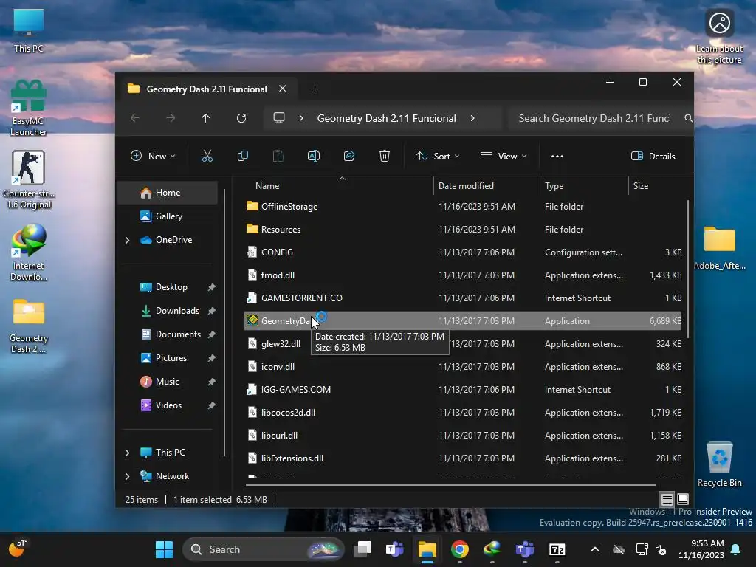Click the horizontal scrollbar in file list
Image resolution: width=756 pixels, height=567 pixels.
click(x=451, y=484)
